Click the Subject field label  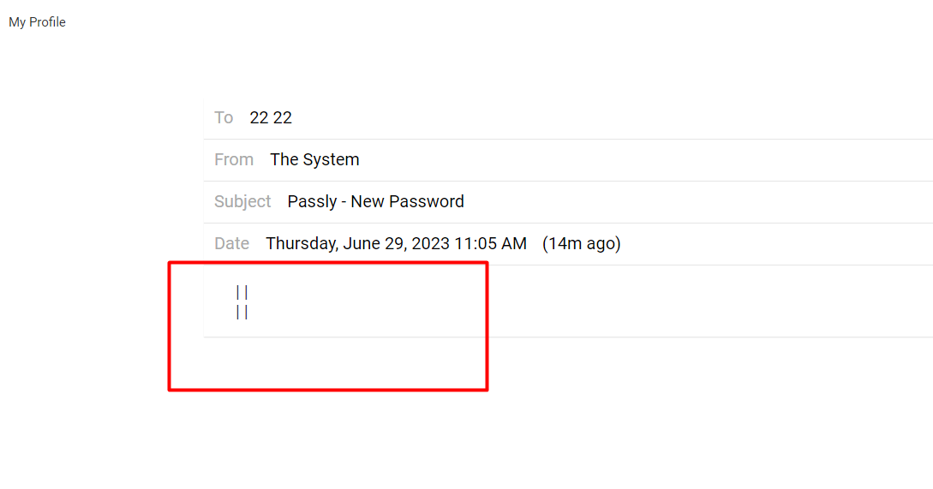pyautogui.click(x=242, y=202)
